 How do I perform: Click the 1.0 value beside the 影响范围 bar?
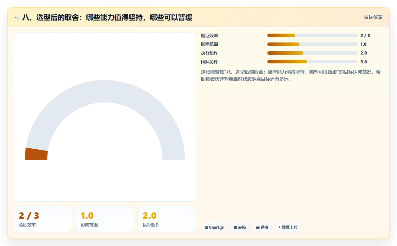point(364,44)
